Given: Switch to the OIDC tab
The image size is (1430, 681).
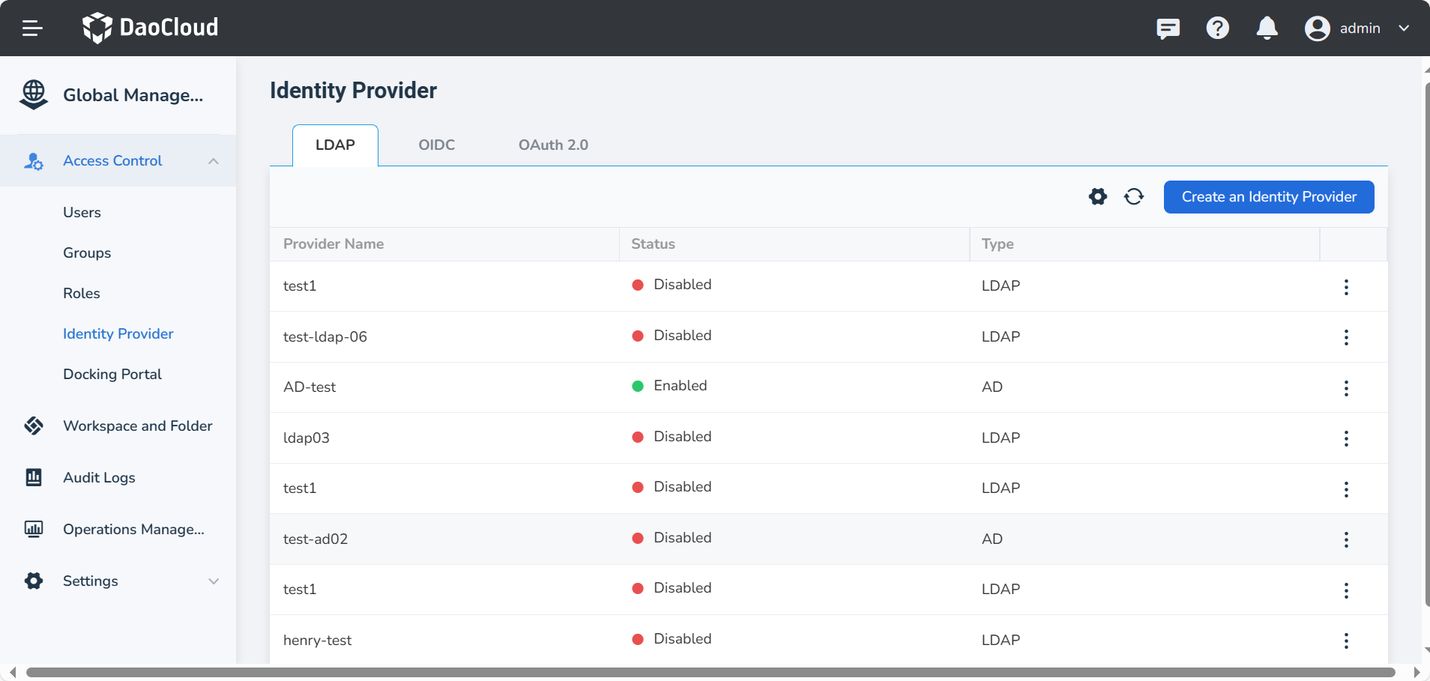Looking at the screenshot, I should tap(436, 145).
